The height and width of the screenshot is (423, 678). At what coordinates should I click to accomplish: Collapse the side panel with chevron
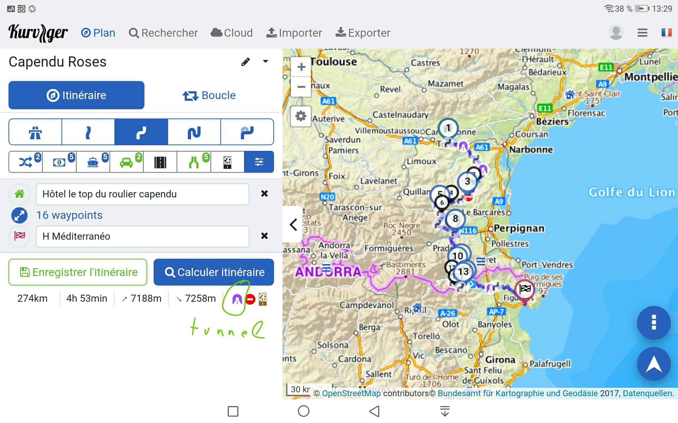[293, 224]
